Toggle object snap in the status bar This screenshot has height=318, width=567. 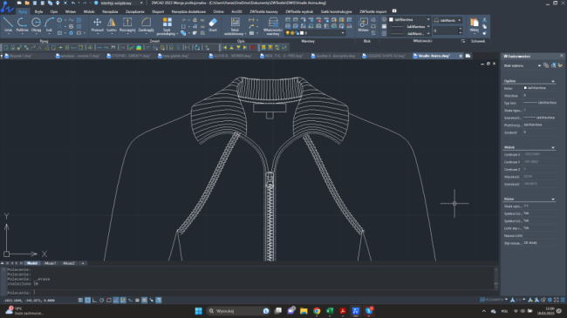pos(109,300)
